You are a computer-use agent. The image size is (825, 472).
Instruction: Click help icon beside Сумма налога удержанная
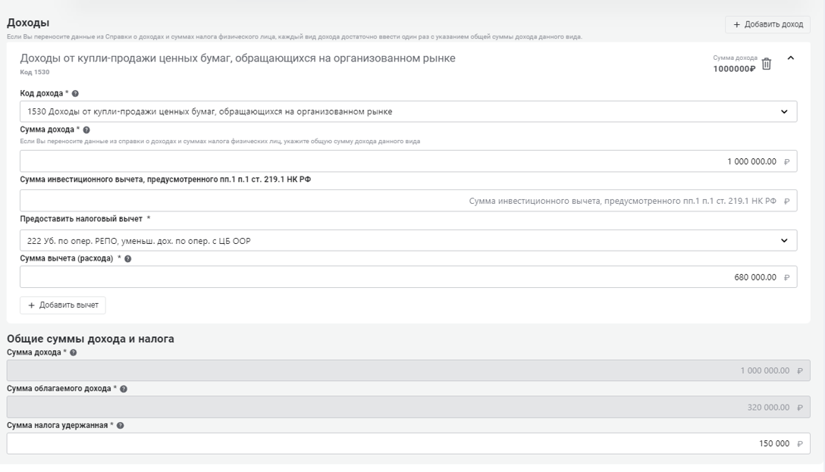click(121, 425)
